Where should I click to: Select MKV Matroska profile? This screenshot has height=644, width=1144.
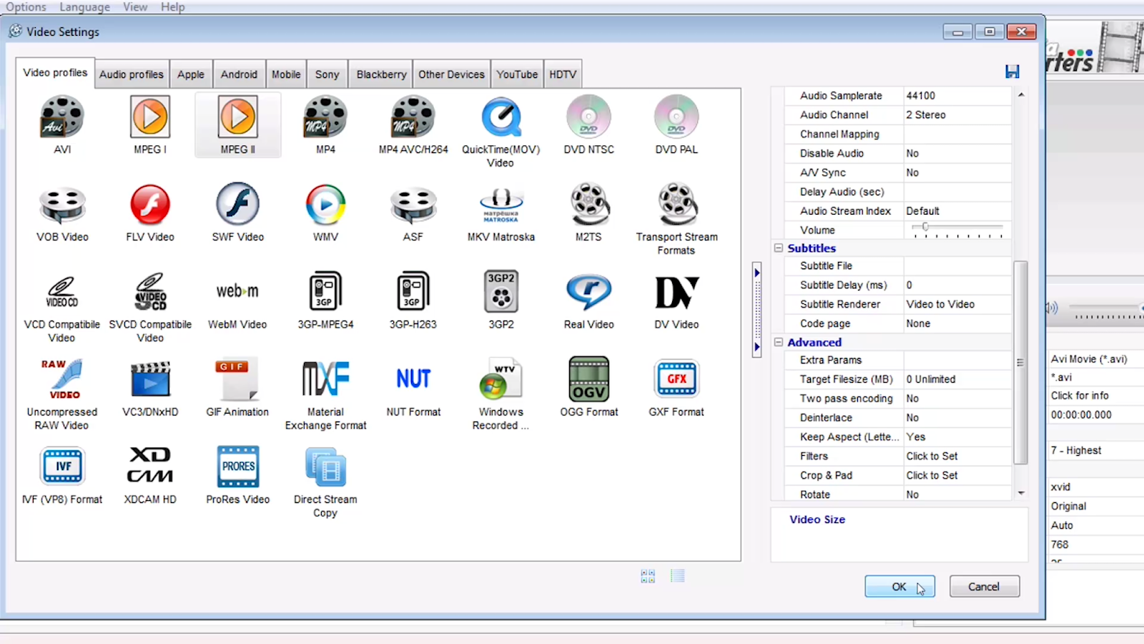(x=500, y=213)
